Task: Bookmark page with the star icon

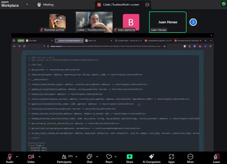Action: point(165,46)
